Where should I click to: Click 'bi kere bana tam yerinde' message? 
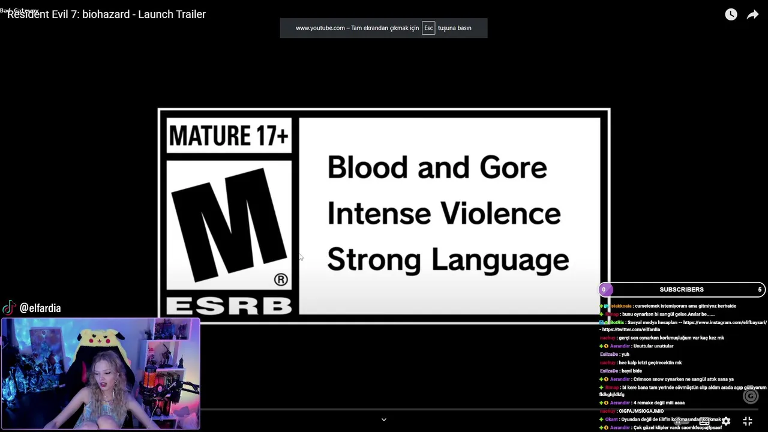(683, 391)
